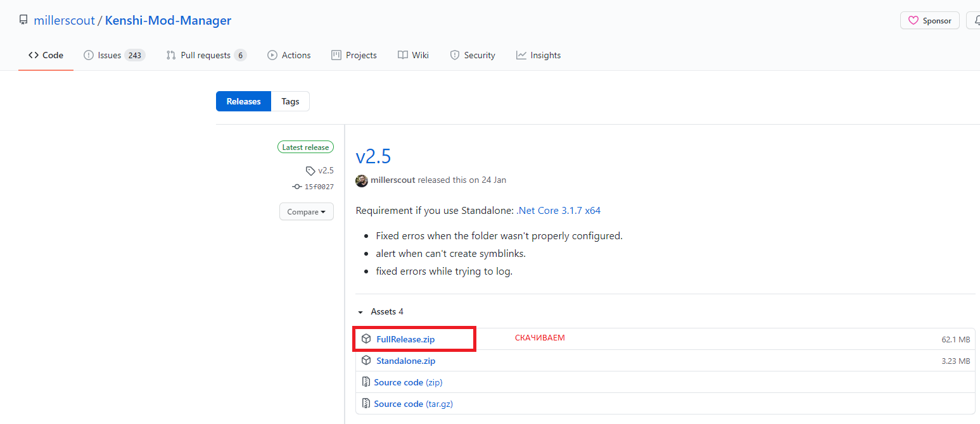Open the Compare dropdown
The image size is (980, 424).
307,211
